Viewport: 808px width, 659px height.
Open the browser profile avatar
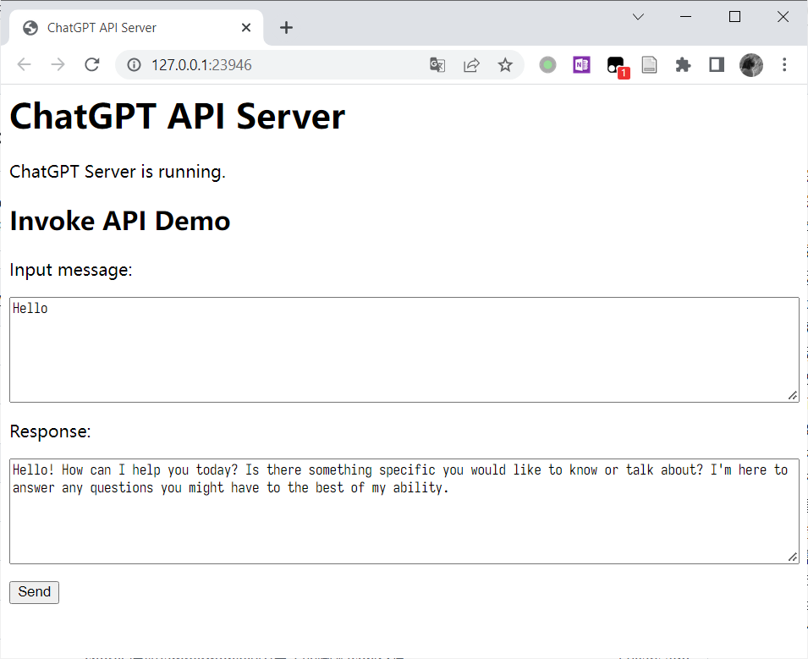click(x=751, y=64)
